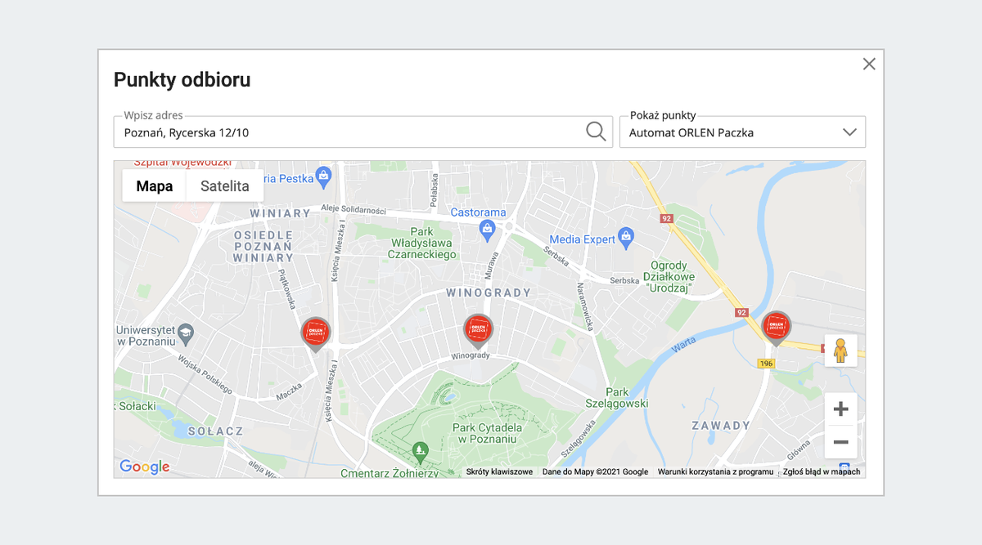The height and width of the screenshot is (545, 982).
Task: Click Zgłoś błąd w mapach link
Action: point(821,471)
